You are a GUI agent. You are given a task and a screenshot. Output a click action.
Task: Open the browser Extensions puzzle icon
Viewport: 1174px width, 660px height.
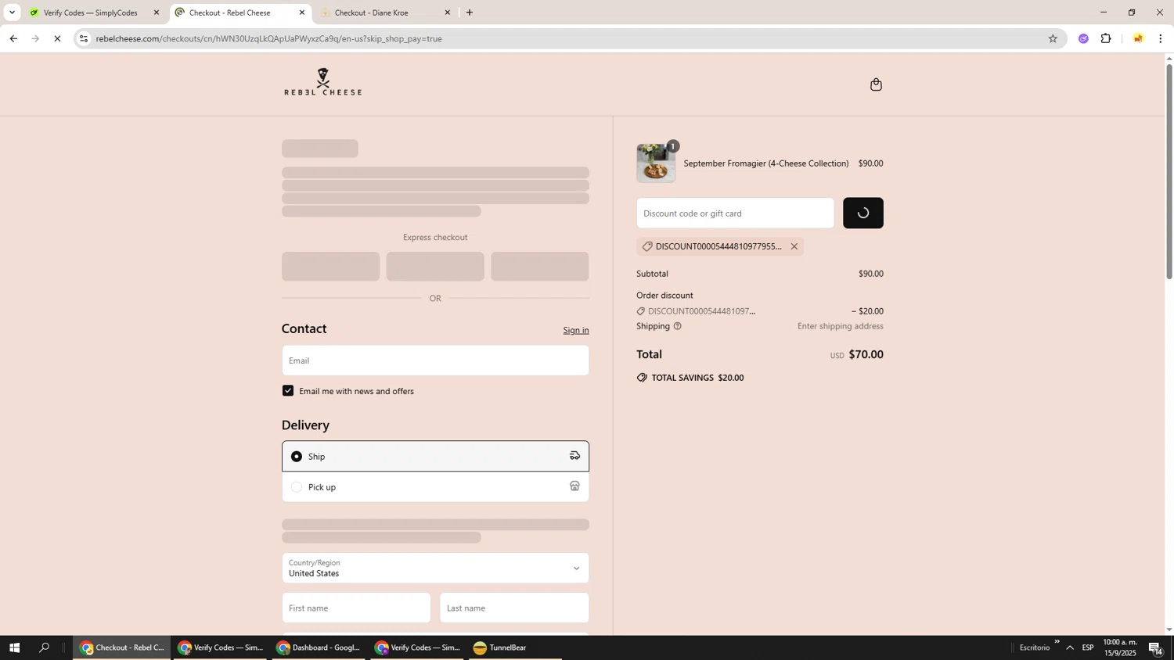click(x=1106, y=38)
